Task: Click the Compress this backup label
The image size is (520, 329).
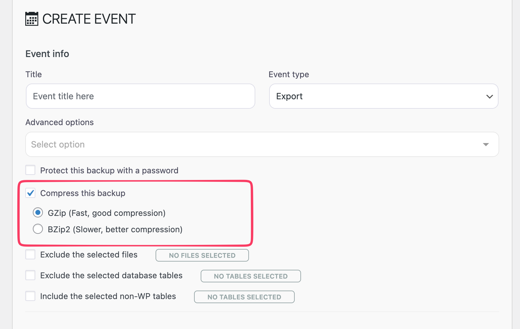Action: pyautogui.click(x=83, y=193)
